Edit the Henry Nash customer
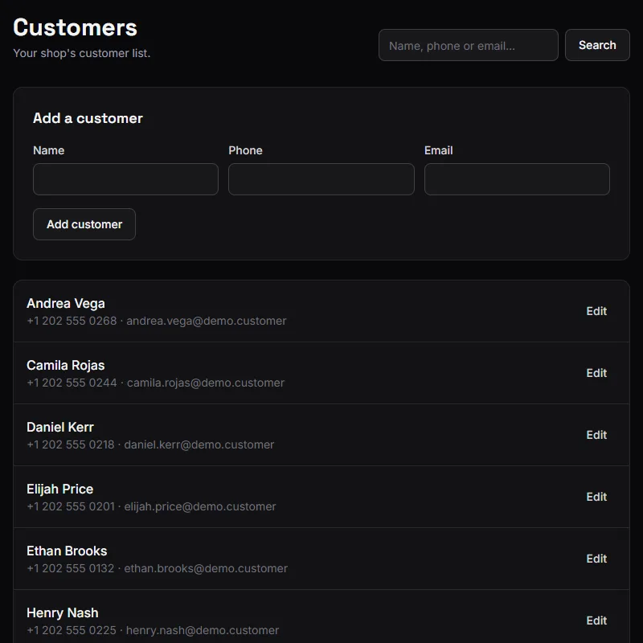 pyautogui.click(x=596, y=620)
